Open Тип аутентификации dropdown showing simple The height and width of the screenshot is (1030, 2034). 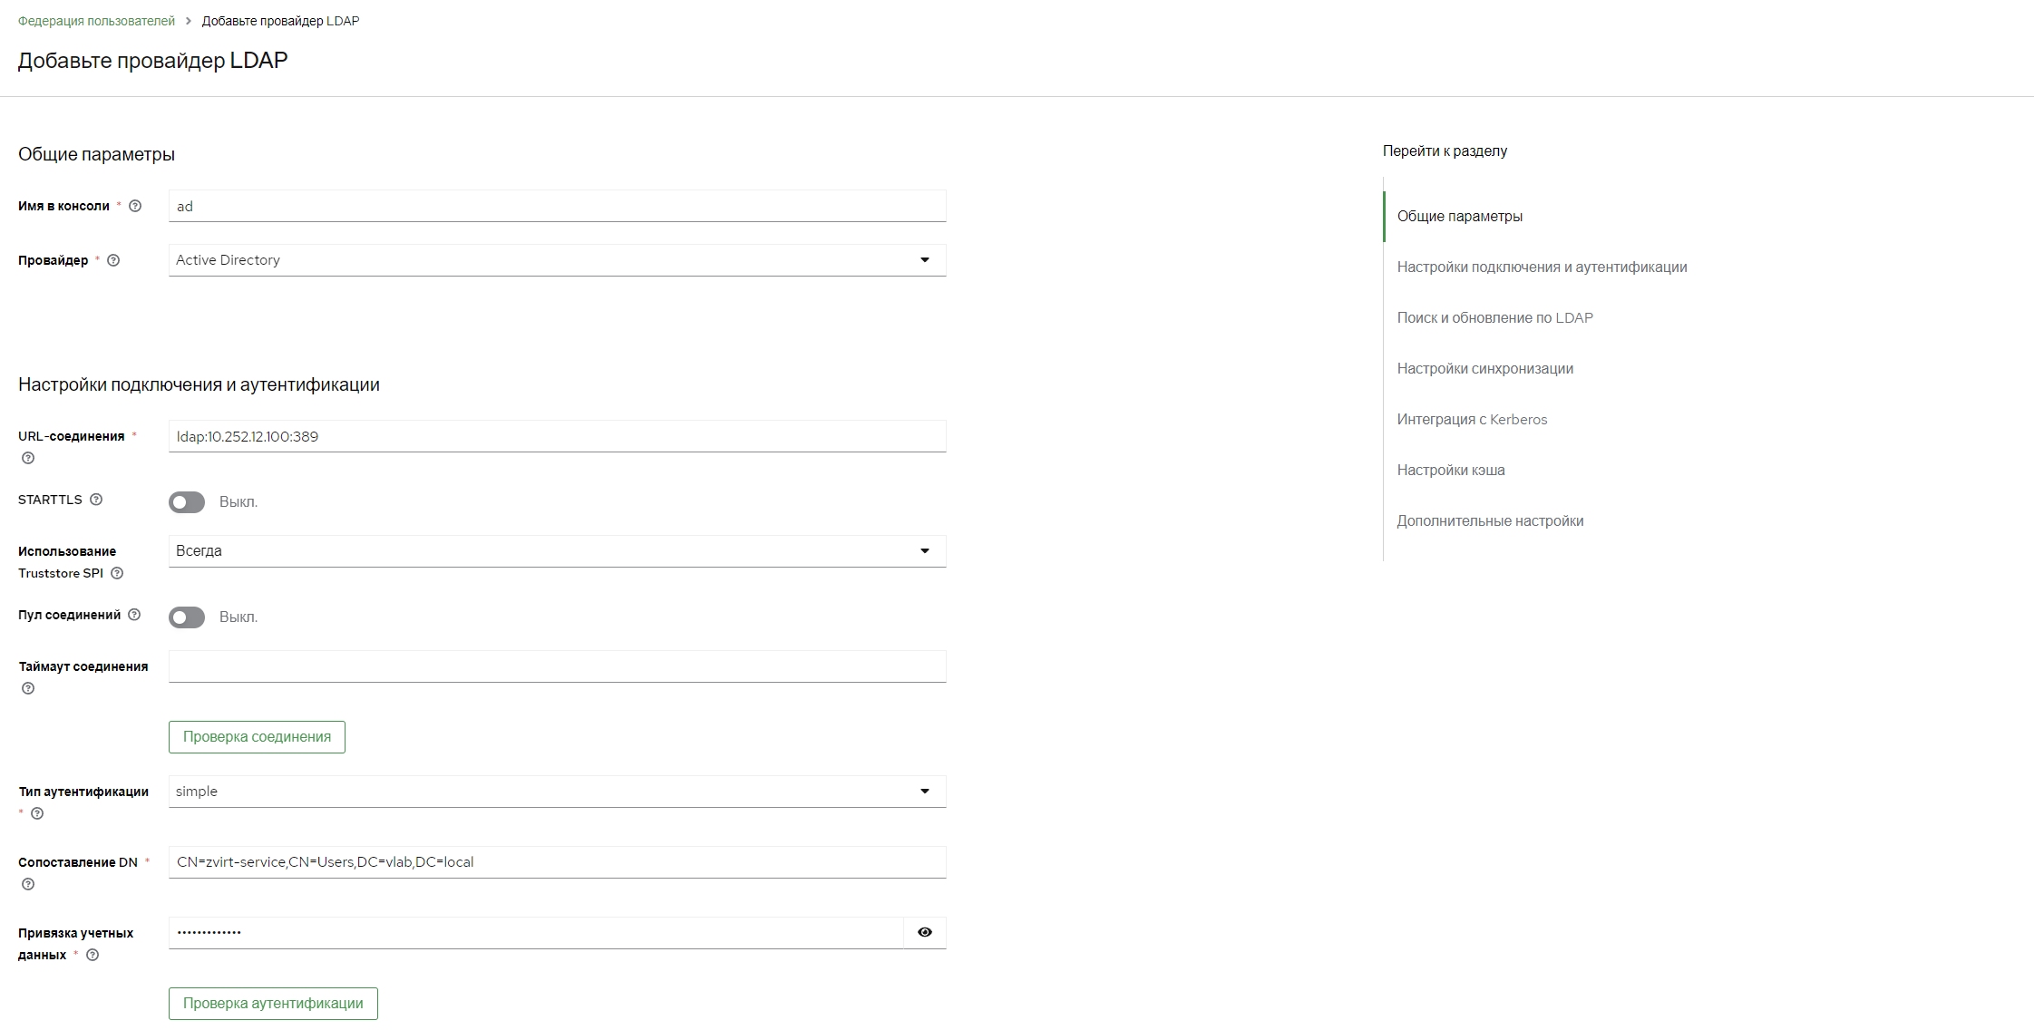coord(557,792)
